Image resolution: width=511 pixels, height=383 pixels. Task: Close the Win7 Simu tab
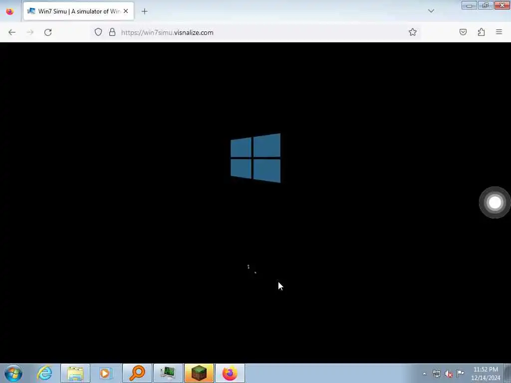tap(126, 11)
